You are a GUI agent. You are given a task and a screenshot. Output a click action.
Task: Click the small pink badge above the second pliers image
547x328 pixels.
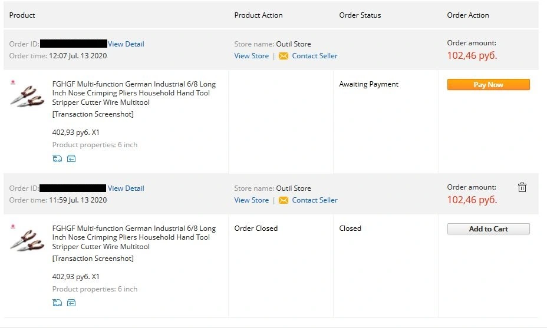[13, 227]
